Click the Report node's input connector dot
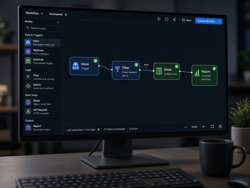The height and width of the screenshot is (188, 250). (x=192, y=72)
